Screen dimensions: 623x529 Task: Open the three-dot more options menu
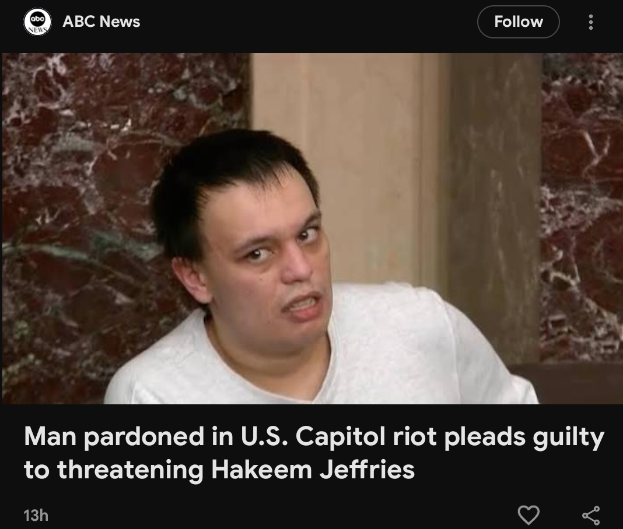coord(591,22)
